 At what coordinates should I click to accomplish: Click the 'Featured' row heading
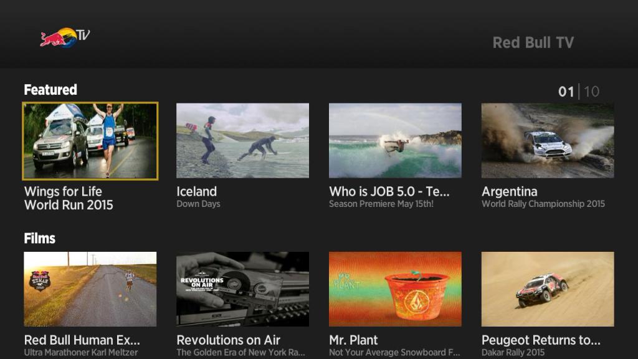coord(50,90)
